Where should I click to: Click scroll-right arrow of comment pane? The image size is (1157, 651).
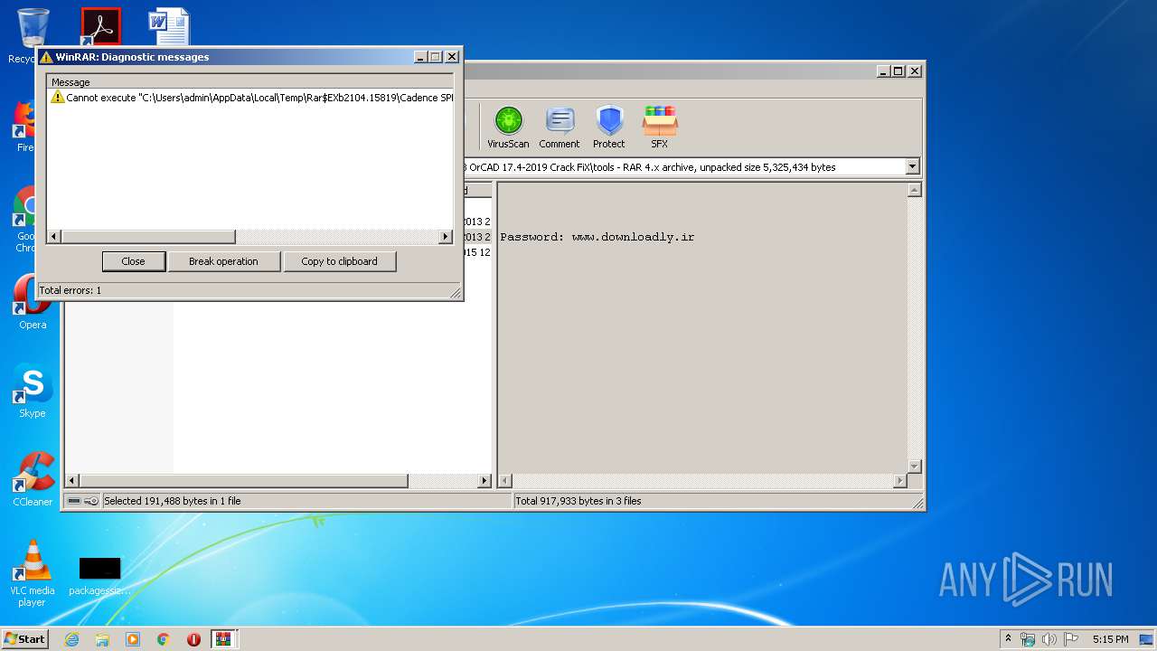900,481
